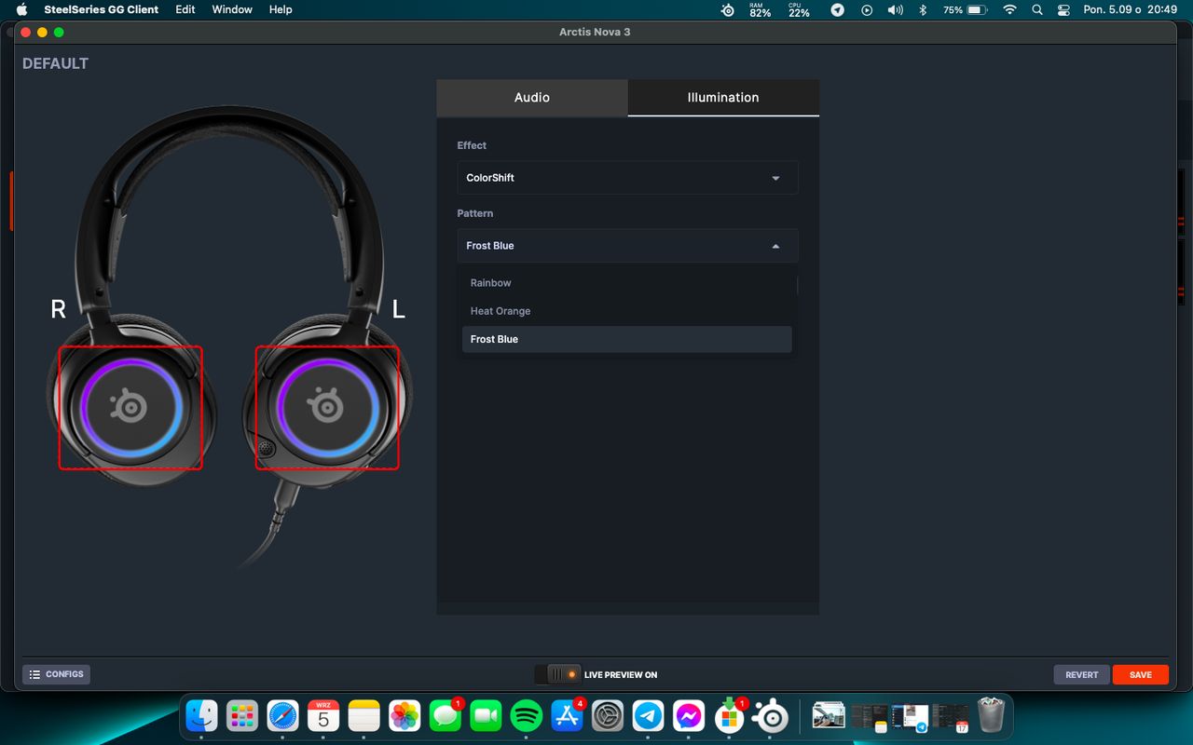Open the CPU usage menu bar indicator
The width and height of the screenshot is (1193, 745).
click(x=799, y=9)
